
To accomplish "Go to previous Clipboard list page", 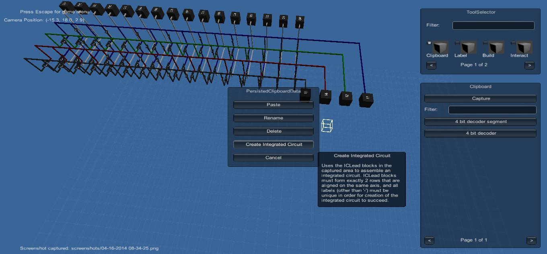I will 430,240.
